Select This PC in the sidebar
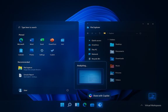The width and height of the screenshot is (168, 112). [93, 50]
